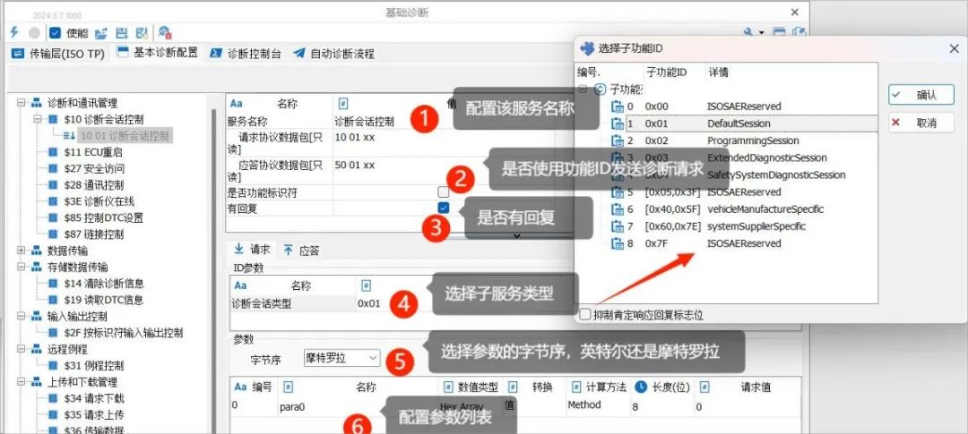
Task: Select $2F 按标识符输入输出控制 item
Action: click(123, 333)
